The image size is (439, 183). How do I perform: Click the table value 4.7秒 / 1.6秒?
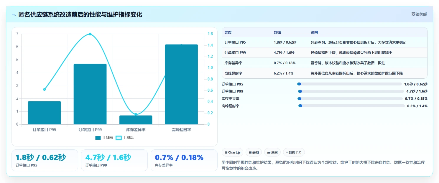(284, 53)
